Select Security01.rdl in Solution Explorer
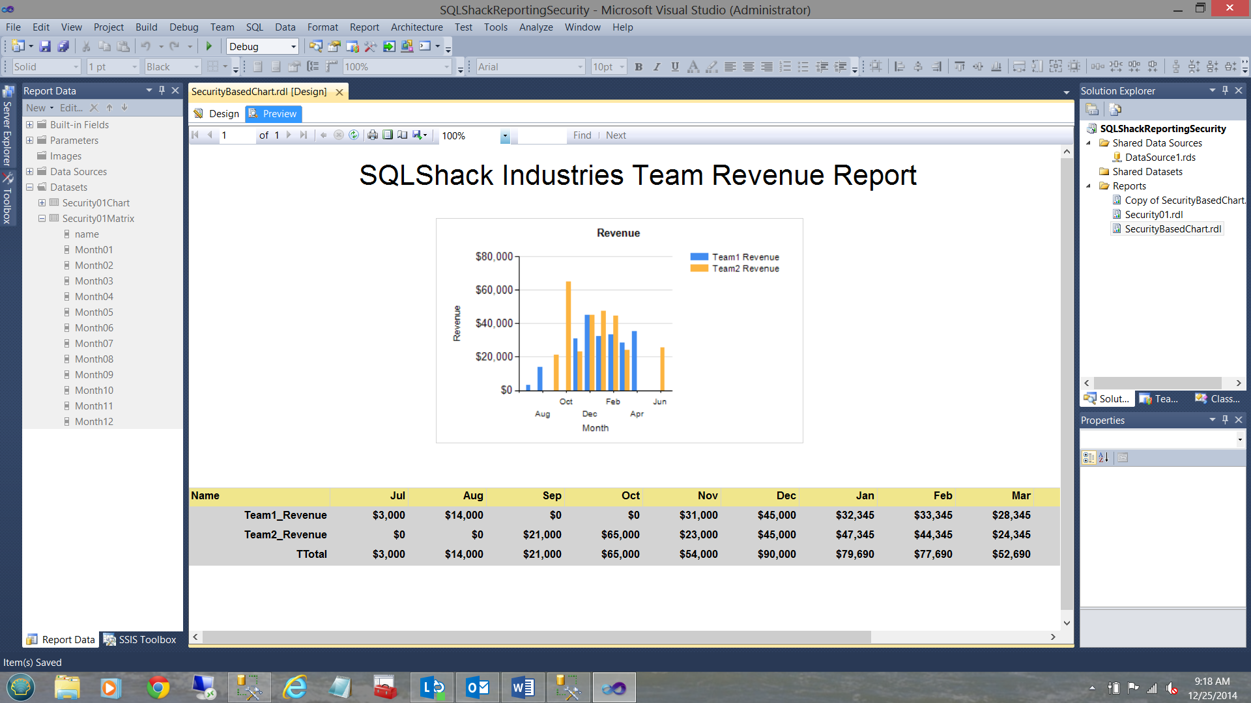The height and width of the screenshot is (703, 1251). (1153, 215)
